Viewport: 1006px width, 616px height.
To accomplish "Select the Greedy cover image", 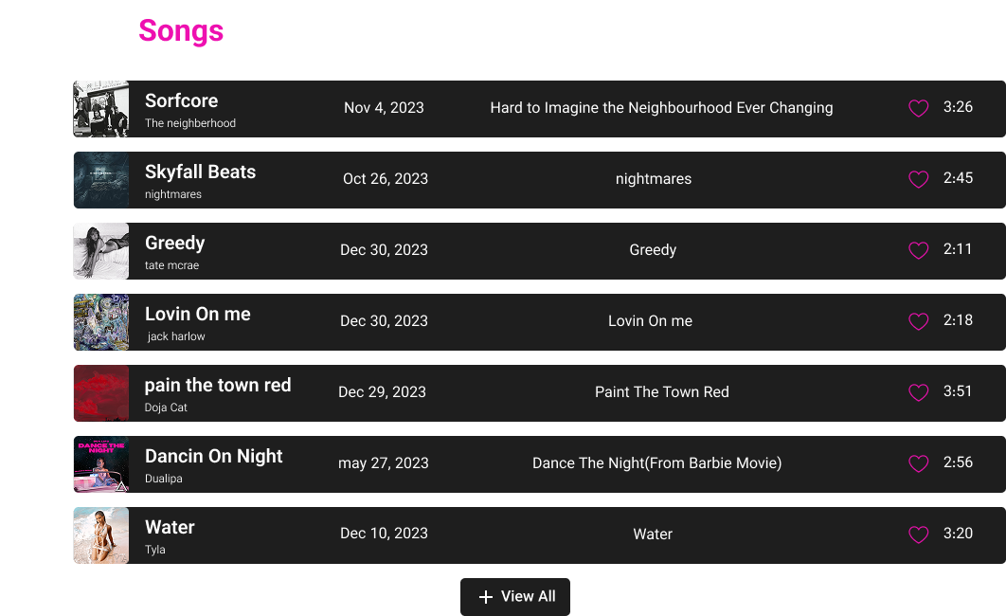I will point(101,251).
